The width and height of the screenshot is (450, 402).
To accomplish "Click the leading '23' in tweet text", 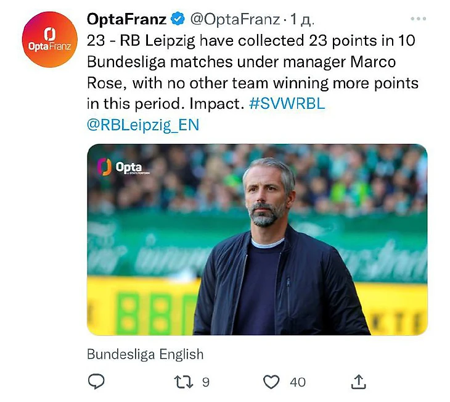I will coord(96,41).
